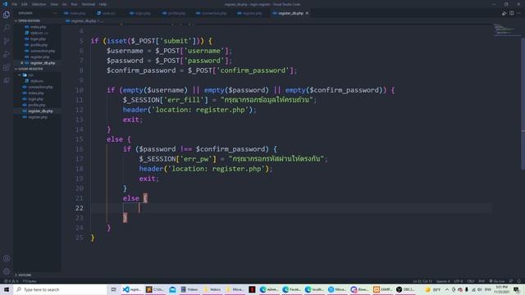Open the Terminal menu
Image resolution: width=525 pixels, height=295 pixels.
point(89,4)
